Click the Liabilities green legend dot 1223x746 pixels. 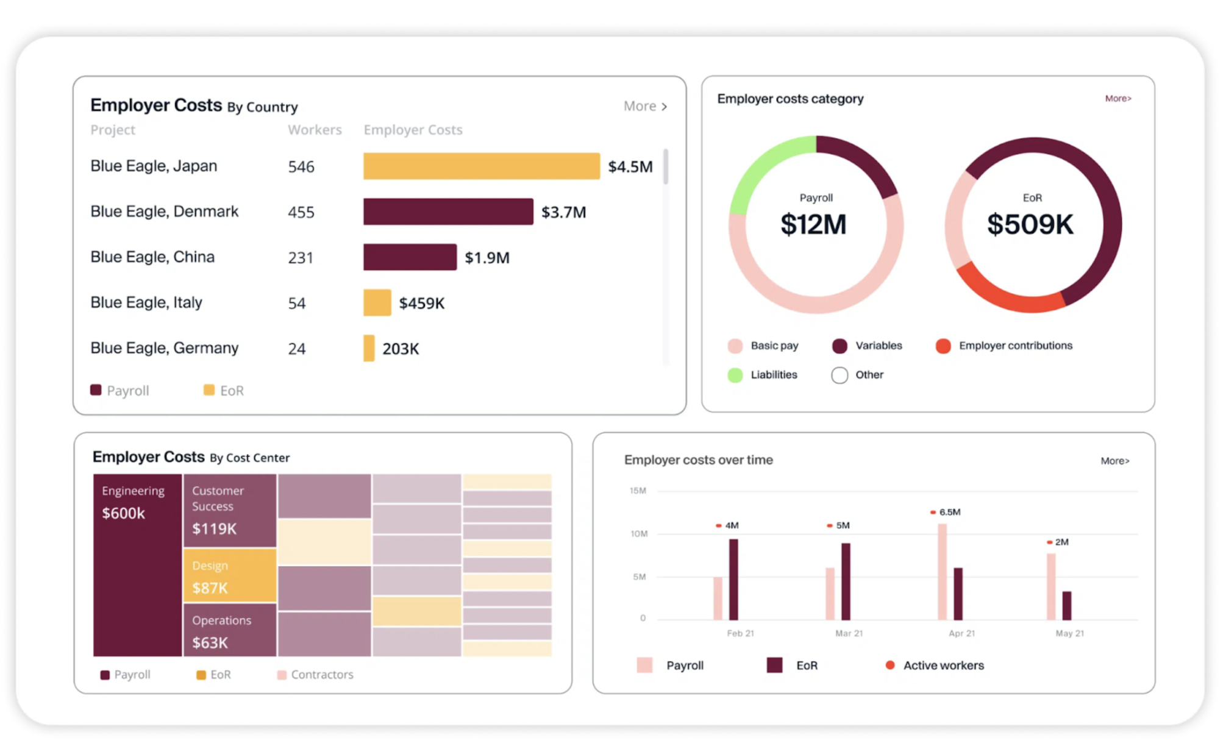[735, 375]
